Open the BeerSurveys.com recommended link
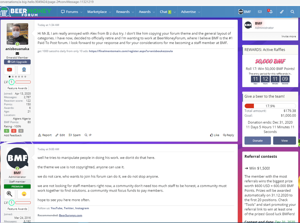The width and height of the screenshot is (300, 223). pos(71,215)
